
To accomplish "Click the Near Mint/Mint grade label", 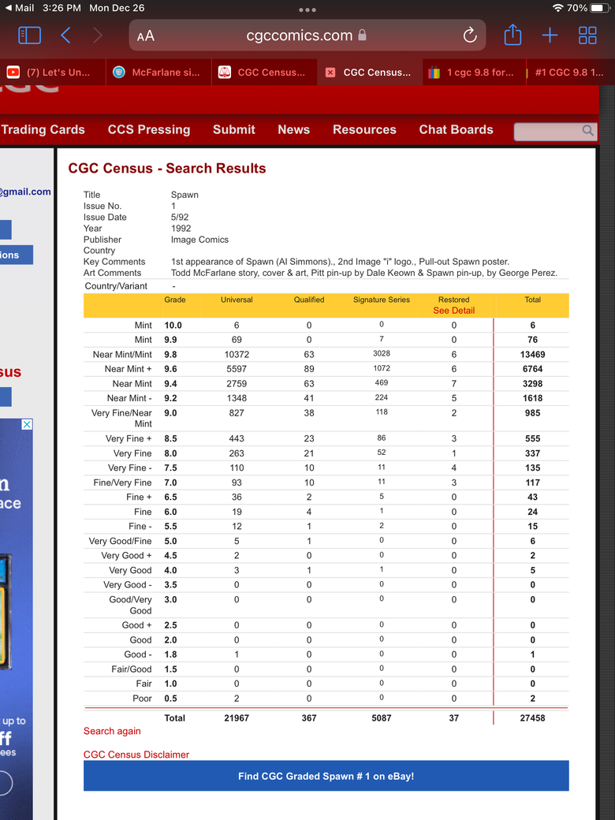I will click(x=122, y=355).
